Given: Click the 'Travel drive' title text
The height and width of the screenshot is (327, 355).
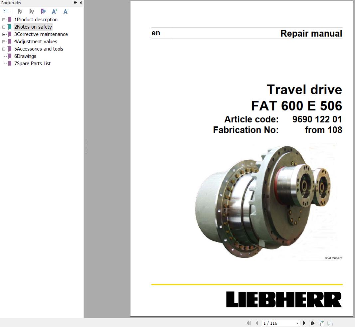Looking at the screenshot, I should tap(304, 89).
